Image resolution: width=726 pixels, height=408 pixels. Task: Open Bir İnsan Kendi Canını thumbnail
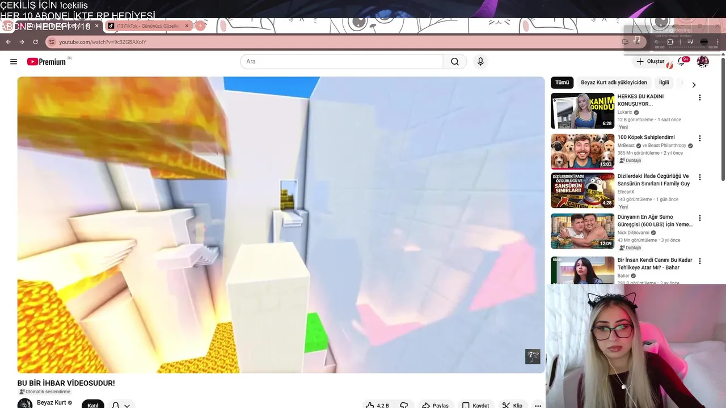(583, 270)
